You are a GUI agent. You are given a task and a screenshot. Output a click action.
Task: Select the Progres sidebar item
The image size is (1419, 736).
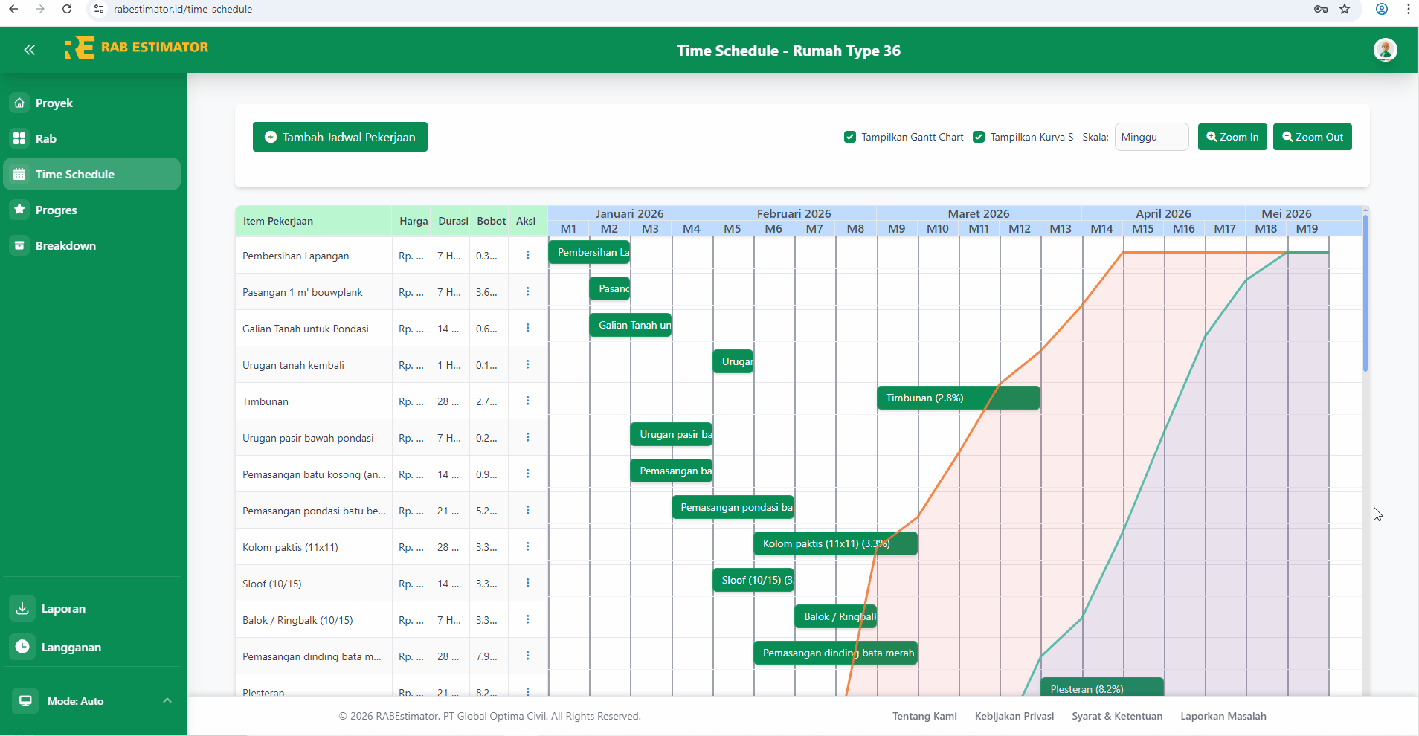coord(57,210)
